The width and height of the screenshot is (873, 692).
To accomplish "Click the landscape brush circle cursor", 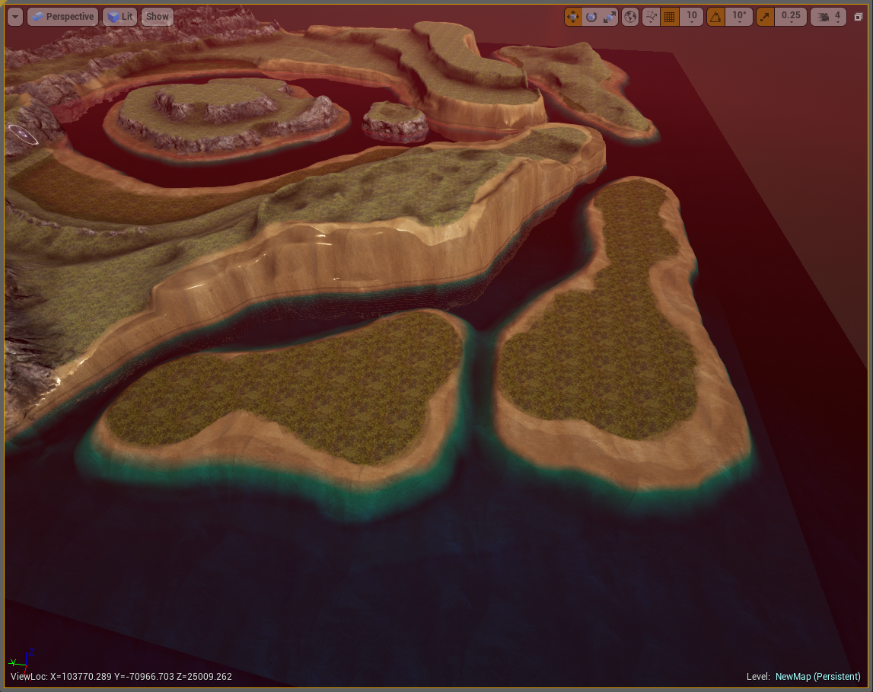I will (x=23, y=134).
